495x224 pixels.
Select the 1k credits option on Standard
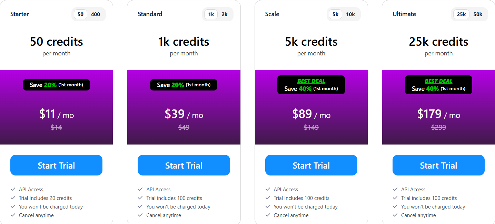coord(211,14)
